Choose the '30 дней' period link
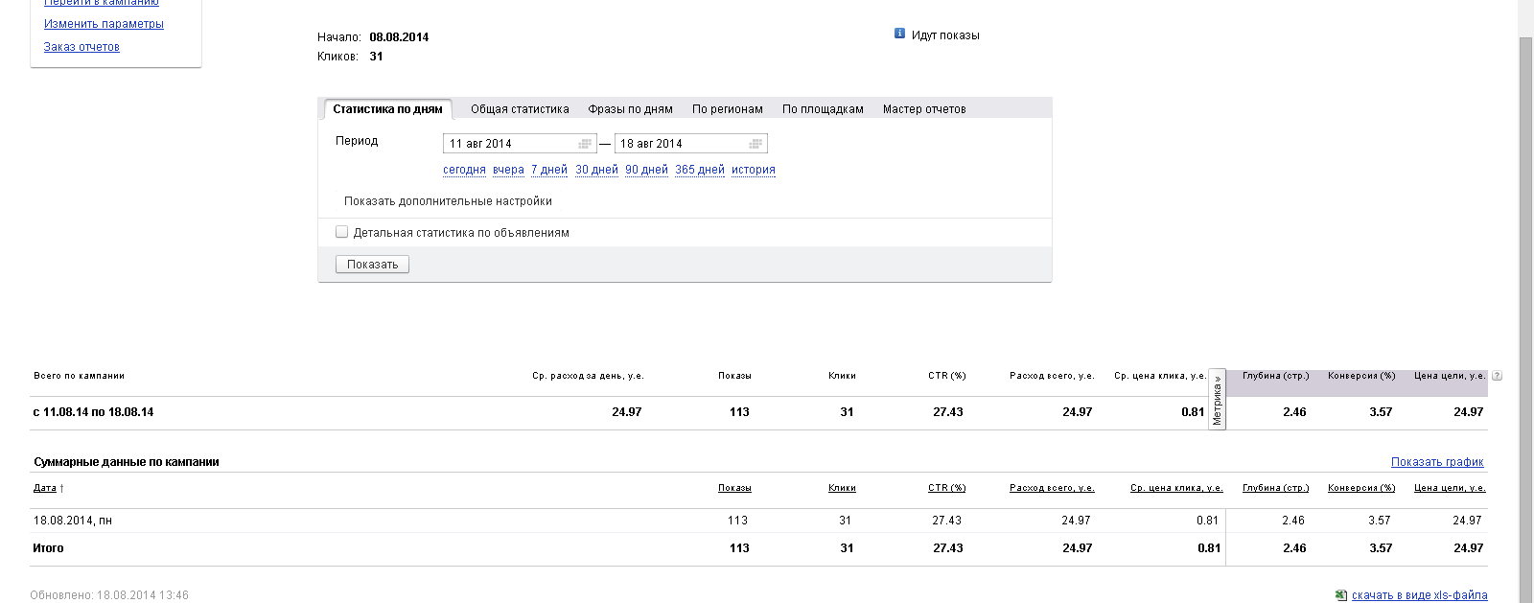The height and width of the screenshot is (603, 1534). (596, 170)
